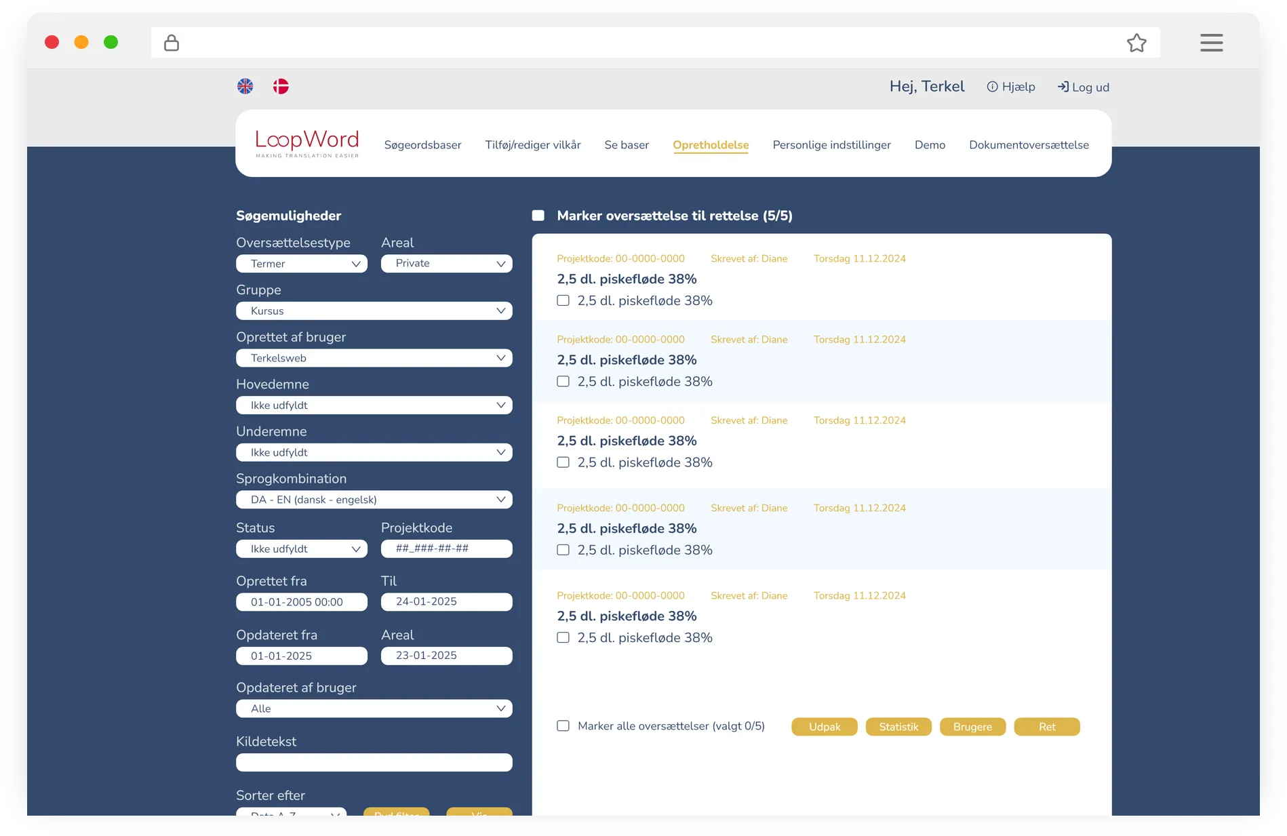
Task: Click the LoopWord logo
Action: 306,144
